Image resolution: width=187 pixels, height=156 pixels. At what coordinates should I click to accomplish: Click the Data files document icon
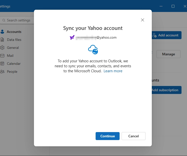(x=2, y=40)
